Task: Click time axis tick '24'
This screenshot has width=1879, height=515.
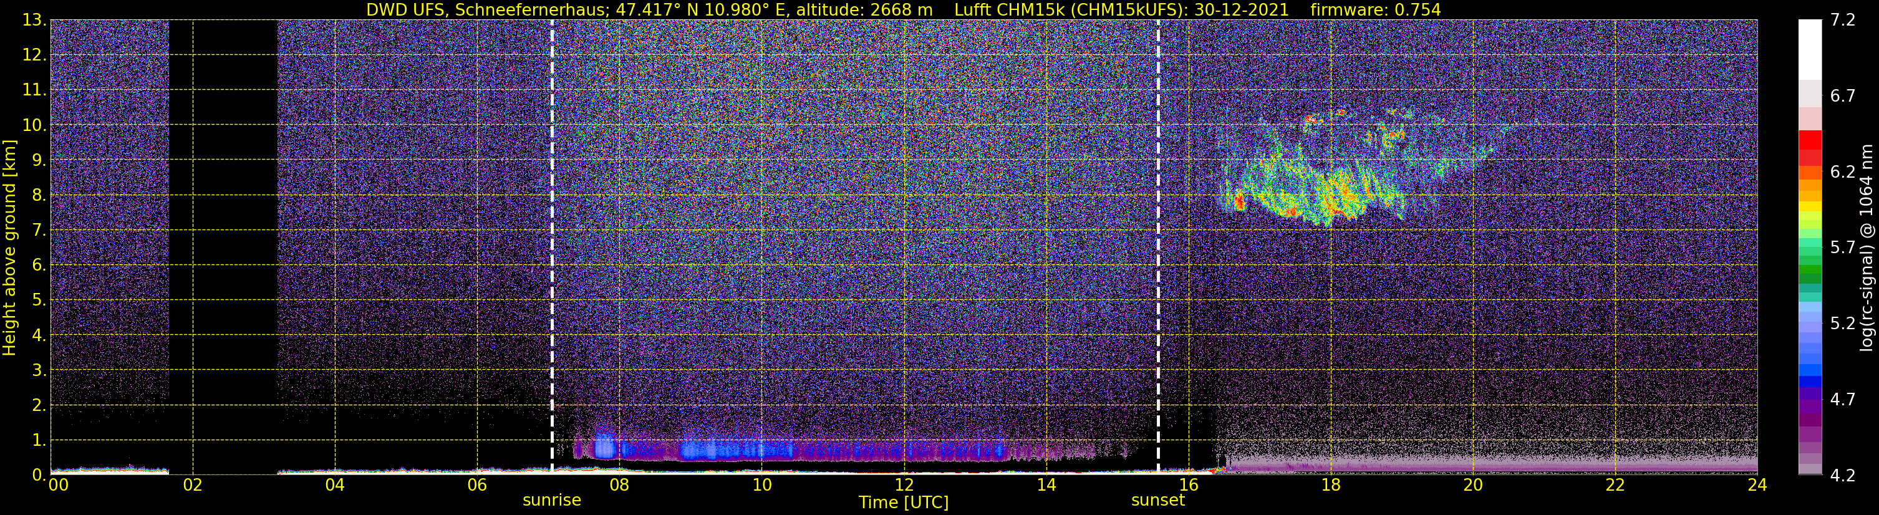Action: pos(1757,485)
